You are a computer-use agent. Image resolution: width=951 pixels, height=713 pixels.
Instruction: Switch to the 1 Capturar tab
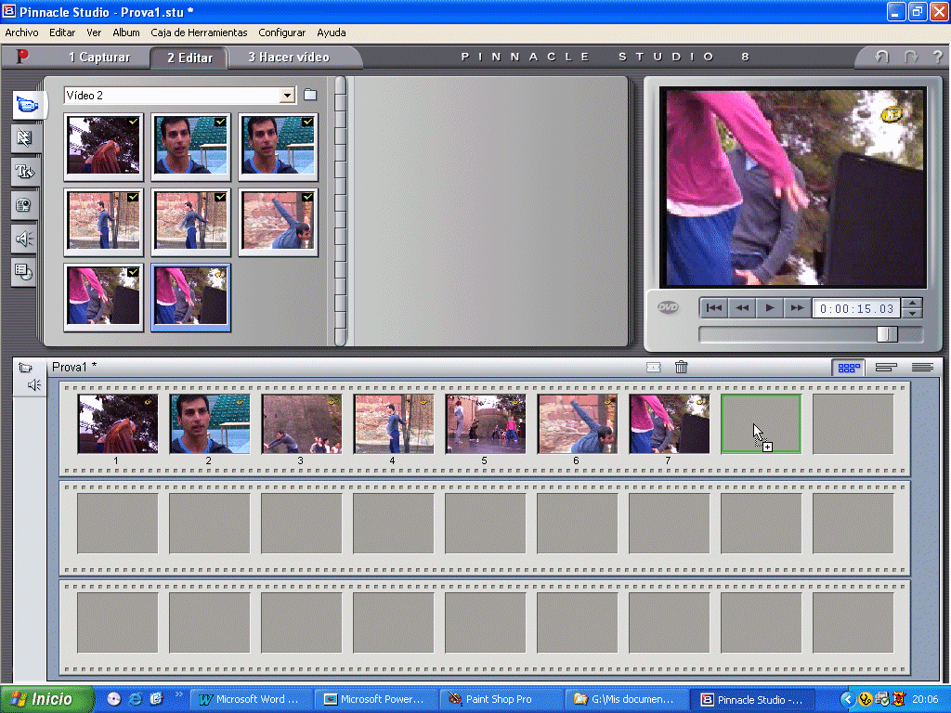(99, 57)
